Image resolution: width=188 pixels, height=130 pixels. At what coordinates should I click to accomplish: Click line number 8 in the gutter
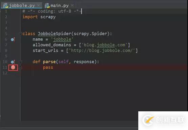point(6,51)
